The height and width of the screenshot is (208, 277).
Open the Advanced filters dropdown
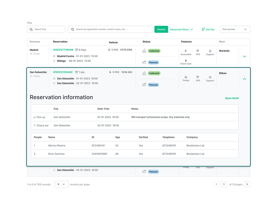coord(181,29)
